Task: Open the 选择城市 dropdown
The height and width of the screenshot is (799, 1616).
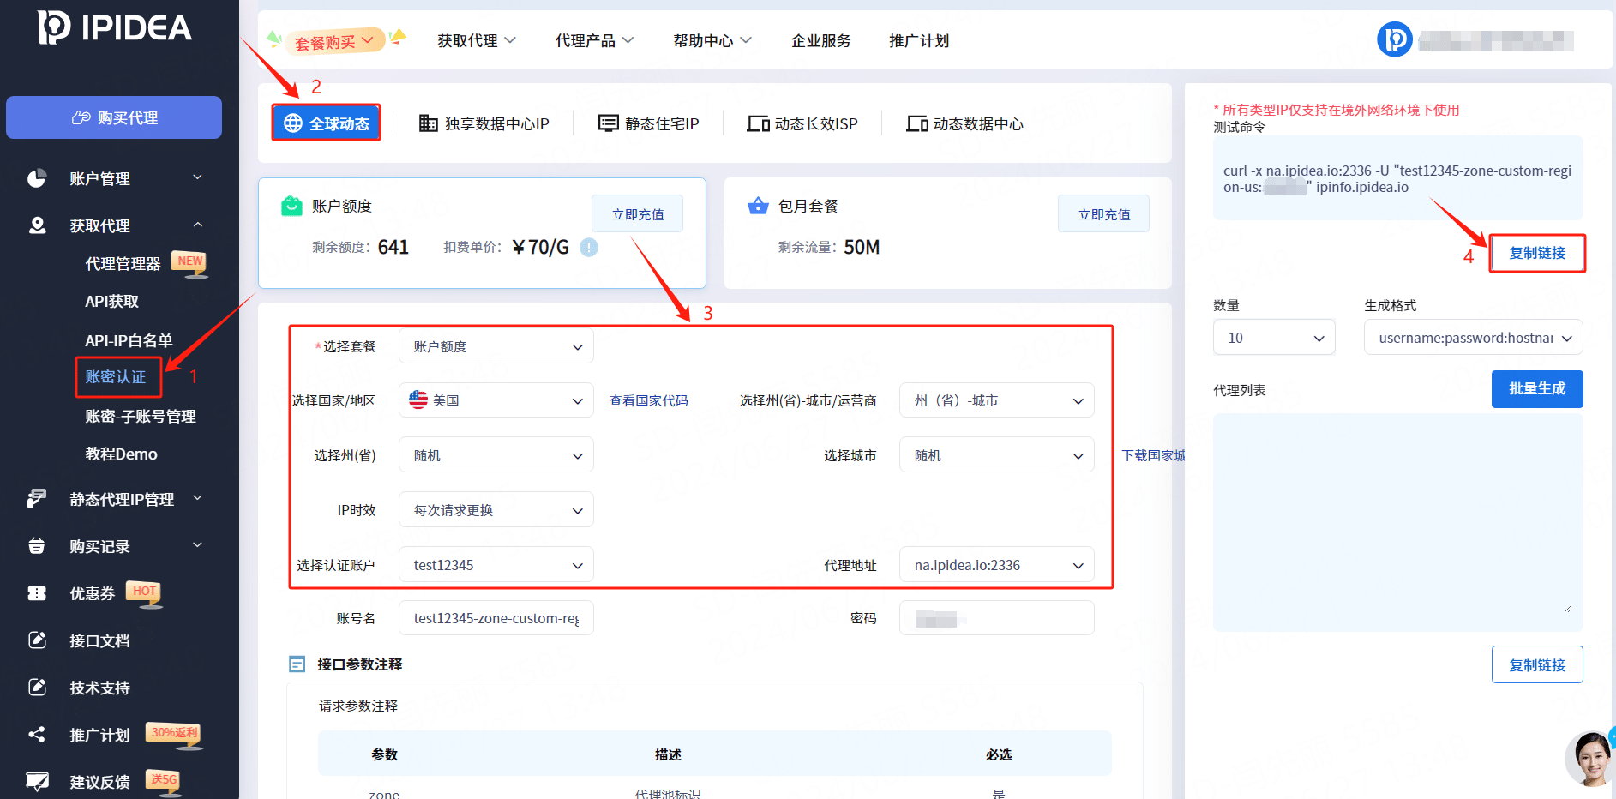Action: coord(997,455)
